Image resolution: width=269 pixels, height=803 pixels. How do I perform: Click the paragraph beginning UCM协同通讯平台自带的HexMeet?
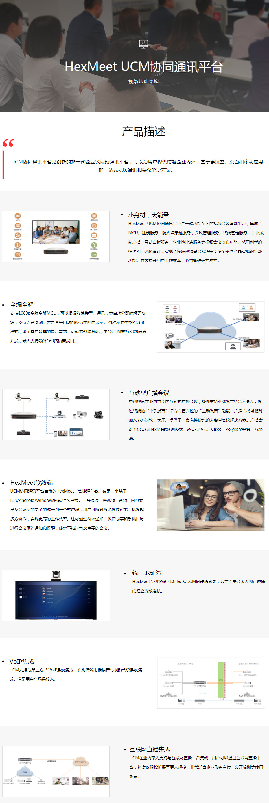(77, 509)
